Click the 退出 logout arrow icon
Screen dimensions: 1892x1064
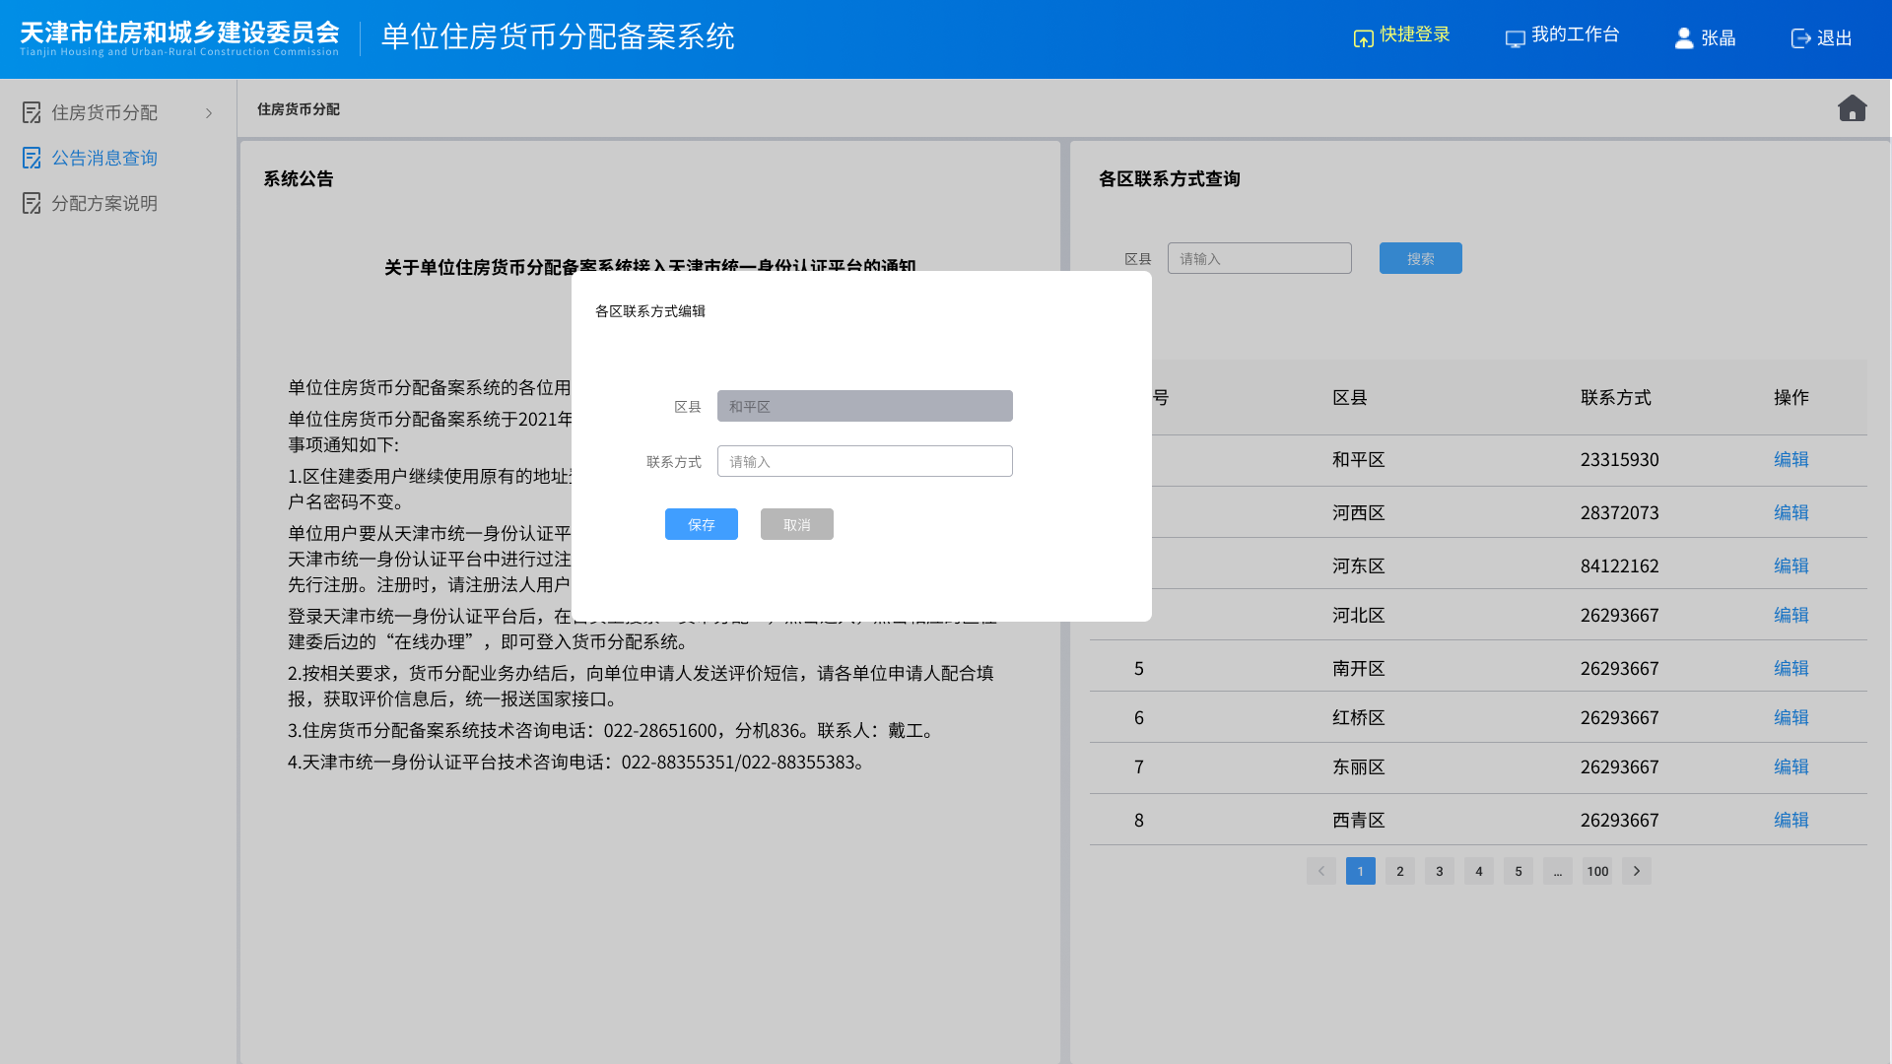pos(1800,38)
